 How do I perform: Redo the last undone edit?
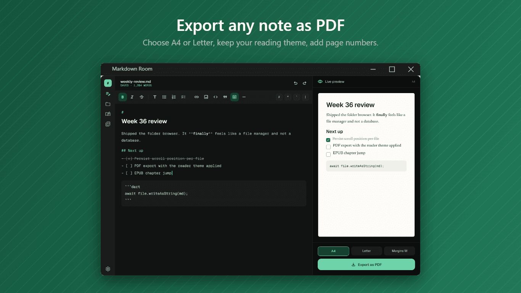[304, 83]
